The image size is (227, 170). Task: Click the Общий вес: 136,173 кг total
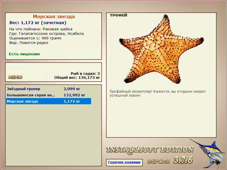click(x=77, y=78)
